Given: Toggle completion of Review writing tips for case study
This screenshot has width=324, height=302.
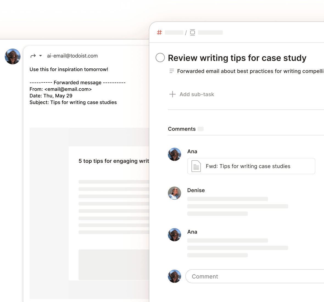Looking at the screenshot, I should click(x=160, y=58).
